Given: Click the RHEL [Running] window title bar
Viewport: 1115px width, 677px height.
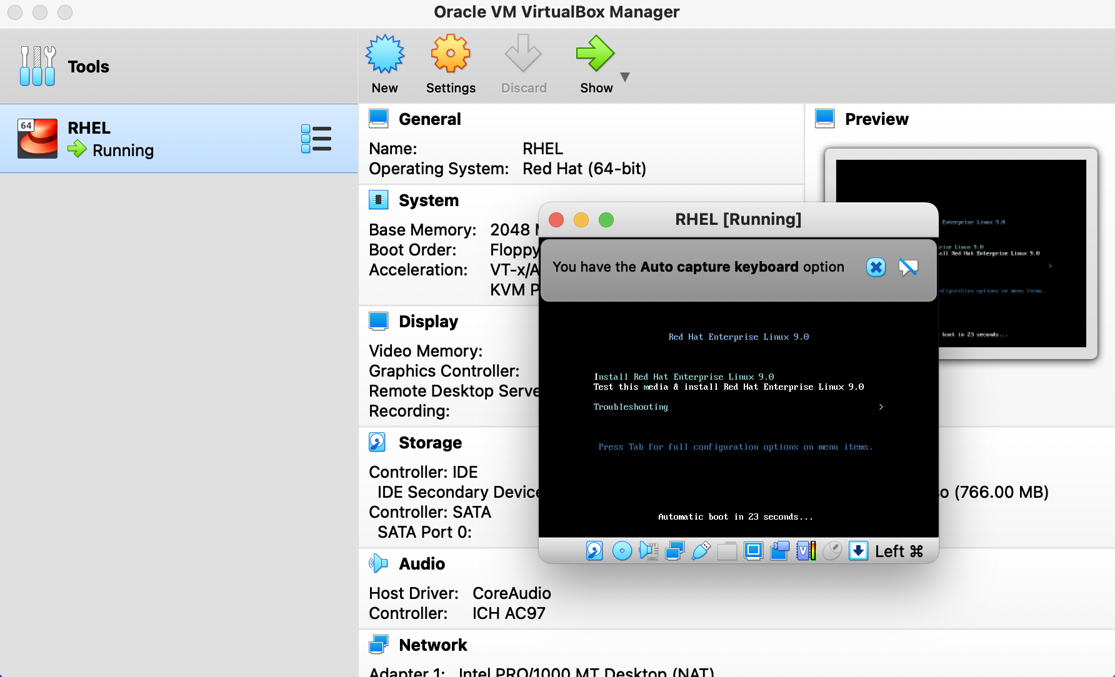Looking at the screenshot, I should (x=738, y=219).
